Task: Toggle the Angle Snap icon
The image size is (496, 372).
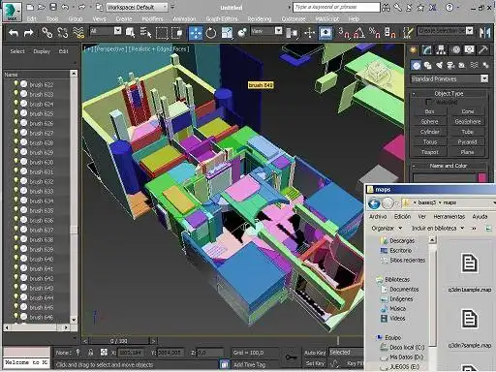Action: [358, 33]
